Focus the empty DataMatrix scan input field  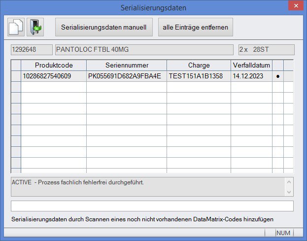click(152, 206)
